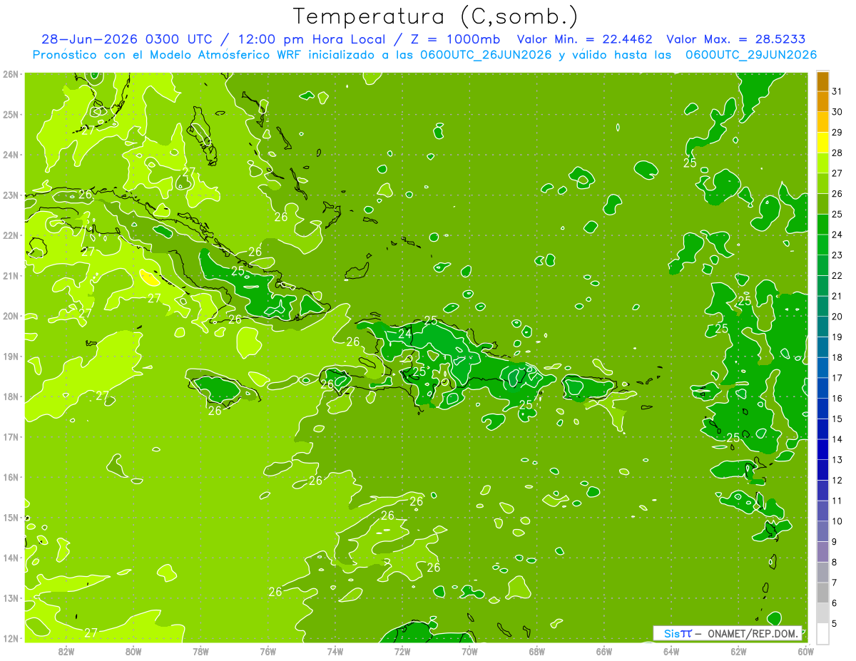Pick the navy blue swatch between 14 and 15
Image resolution: width=856 pixels, height=661 pixels.
point(822,429)
